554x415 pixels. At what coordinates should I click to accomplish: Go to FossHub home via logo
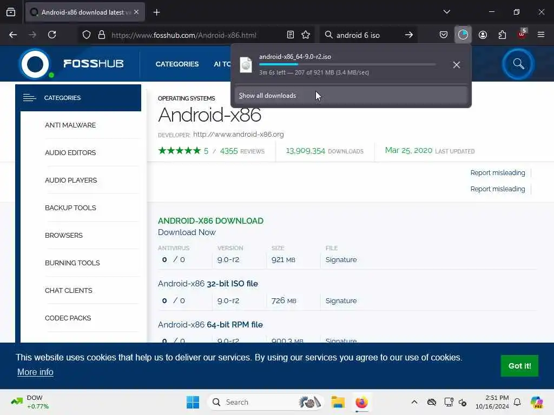(72, 64)
